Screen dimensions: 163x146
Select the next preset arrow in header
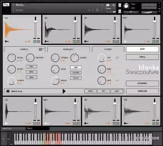click(x=92, y=10)
